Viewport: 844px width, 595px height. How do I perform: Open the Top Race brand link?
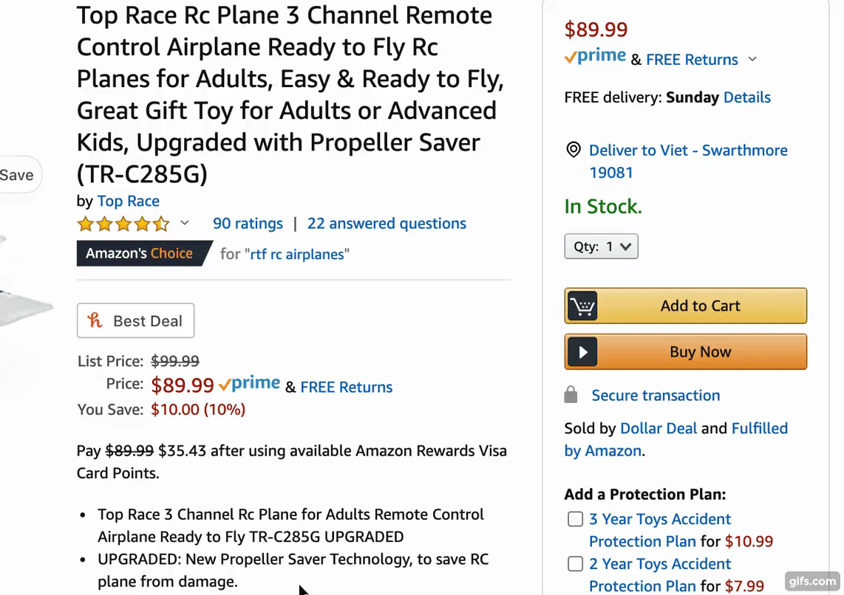pos(128,201)
